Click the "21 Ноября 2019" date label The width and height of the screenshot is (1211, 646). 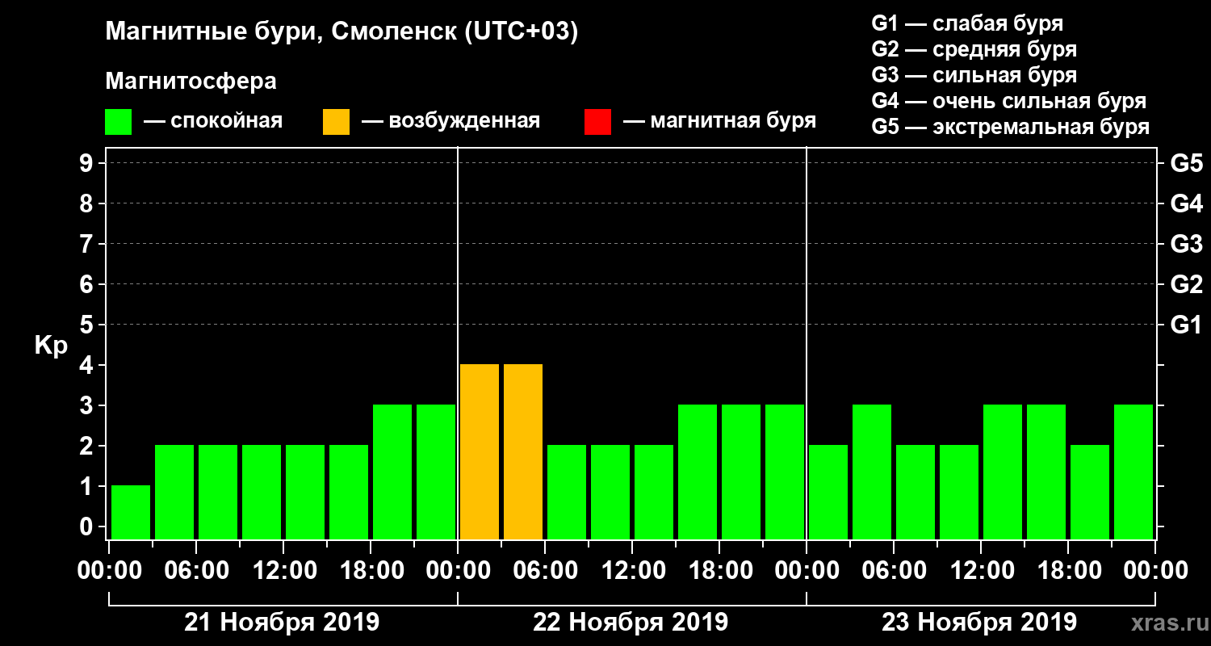pyautogui.click(x=282, y=623)
